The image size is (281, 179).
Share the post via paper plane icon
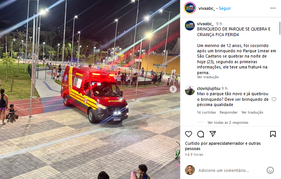point(212,134)
